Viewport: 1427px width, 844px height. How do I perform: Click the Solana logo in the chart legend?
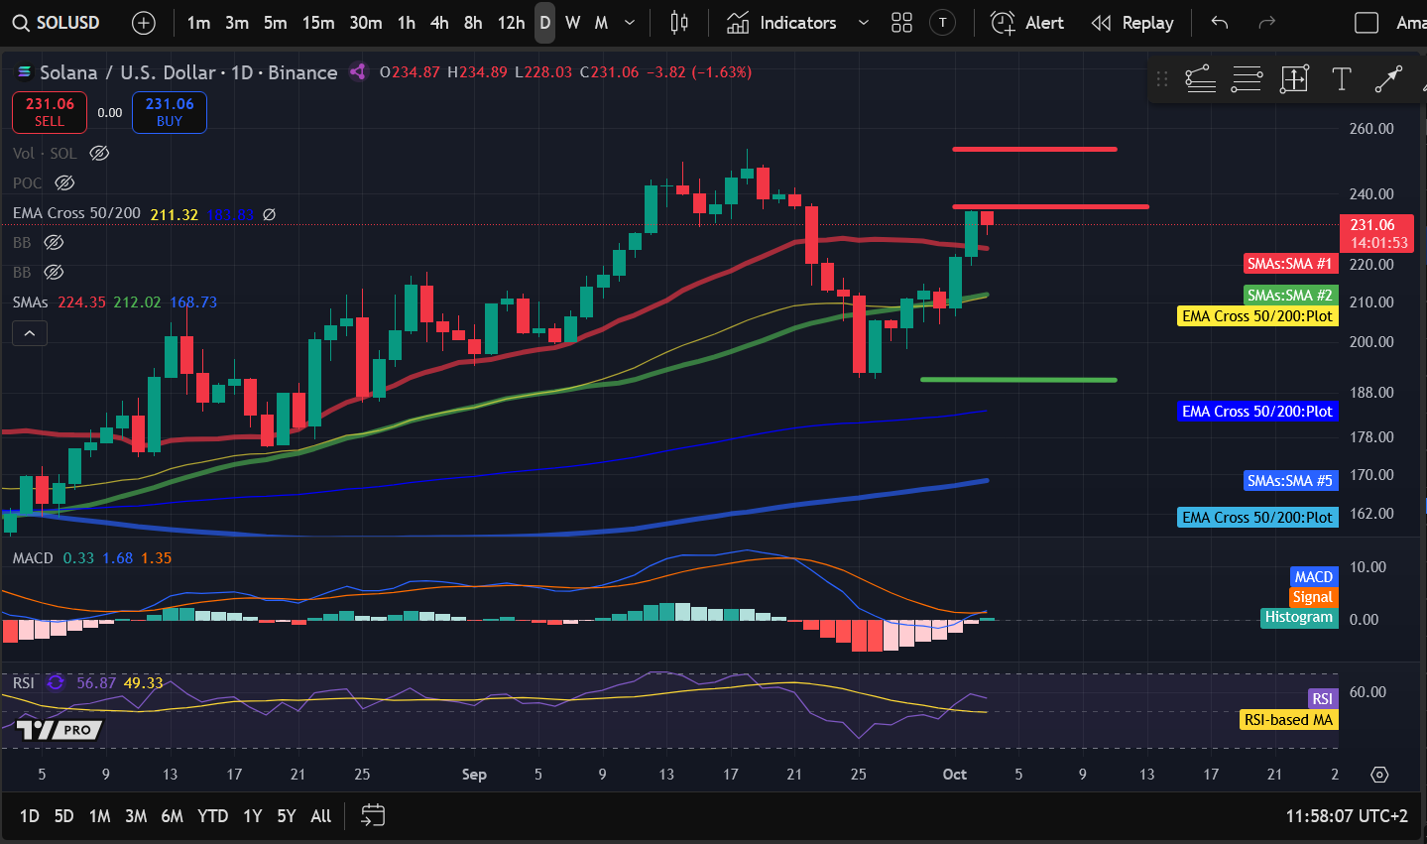25,72
